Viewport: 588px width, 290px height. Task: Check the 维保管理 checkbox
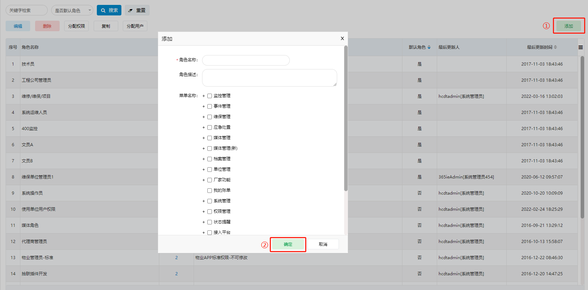click(x=209, y=117)
